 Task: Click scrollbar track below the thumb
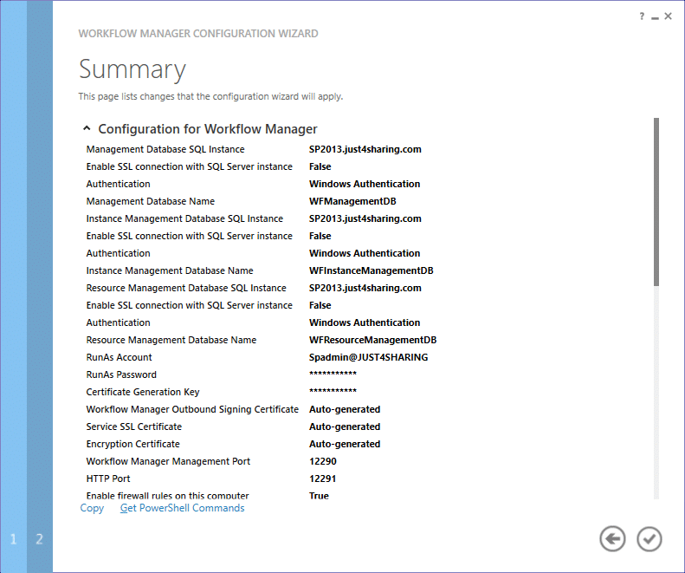[656, 393]
